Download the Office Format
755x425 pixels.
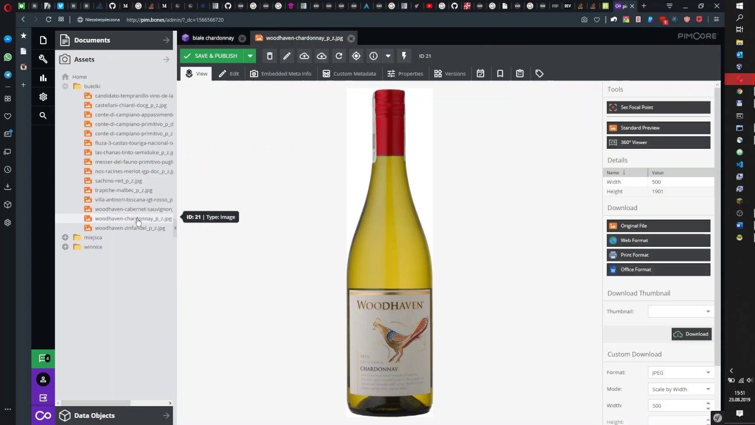658,269
